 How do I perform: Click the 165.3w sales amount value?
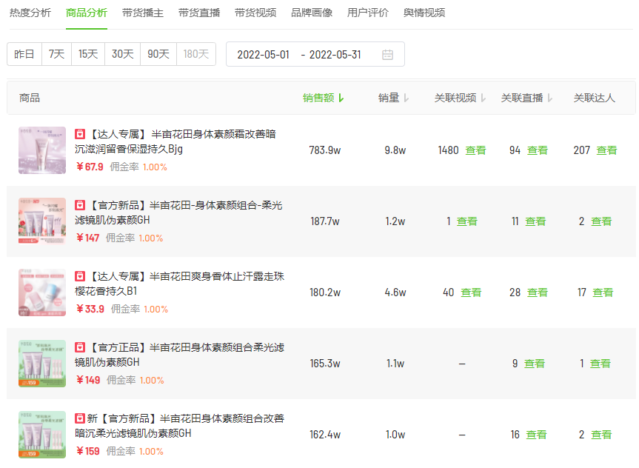pos(325,364)
